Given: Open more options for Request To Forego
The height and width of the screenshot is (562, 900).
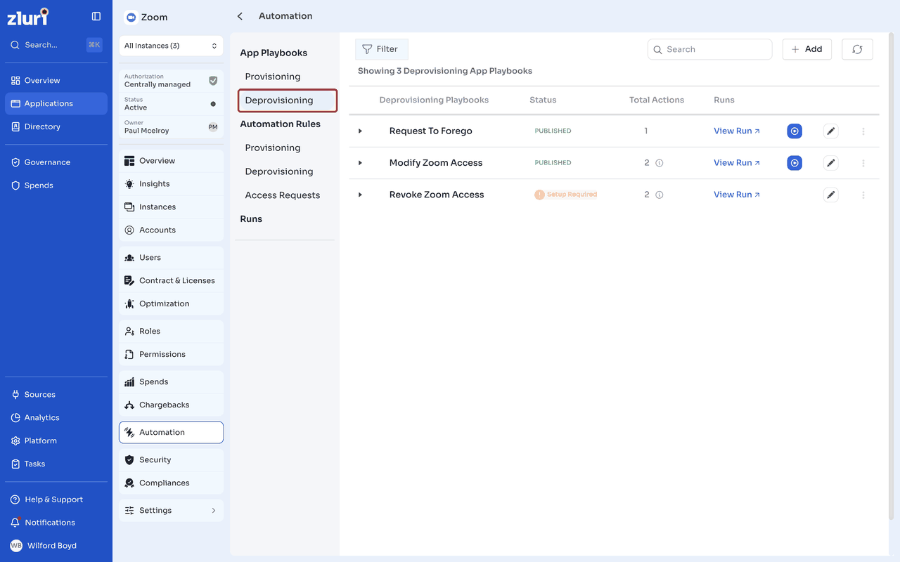Looking at the screenshot, I should tap(863, 131).
